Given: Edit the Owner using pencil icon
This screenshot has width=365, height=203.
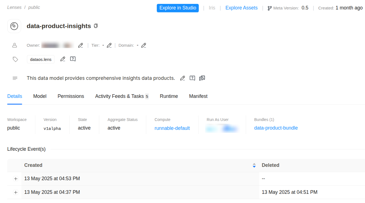Looking at the screenshot, I should (81, 45).
